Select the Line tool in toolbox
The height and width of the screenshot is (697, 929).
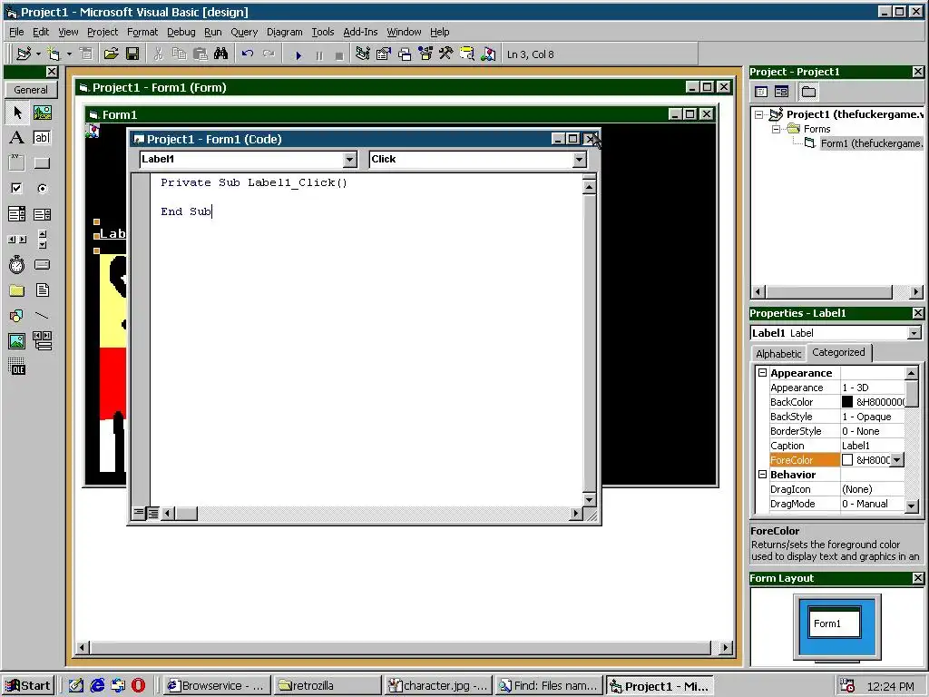pos(42,315)
